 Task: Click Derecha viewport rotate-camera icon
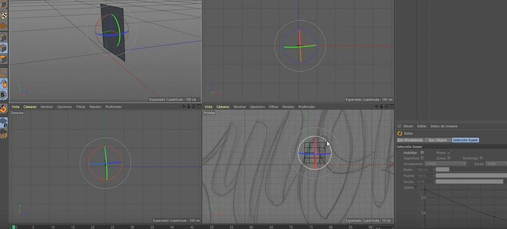(194, 107)
